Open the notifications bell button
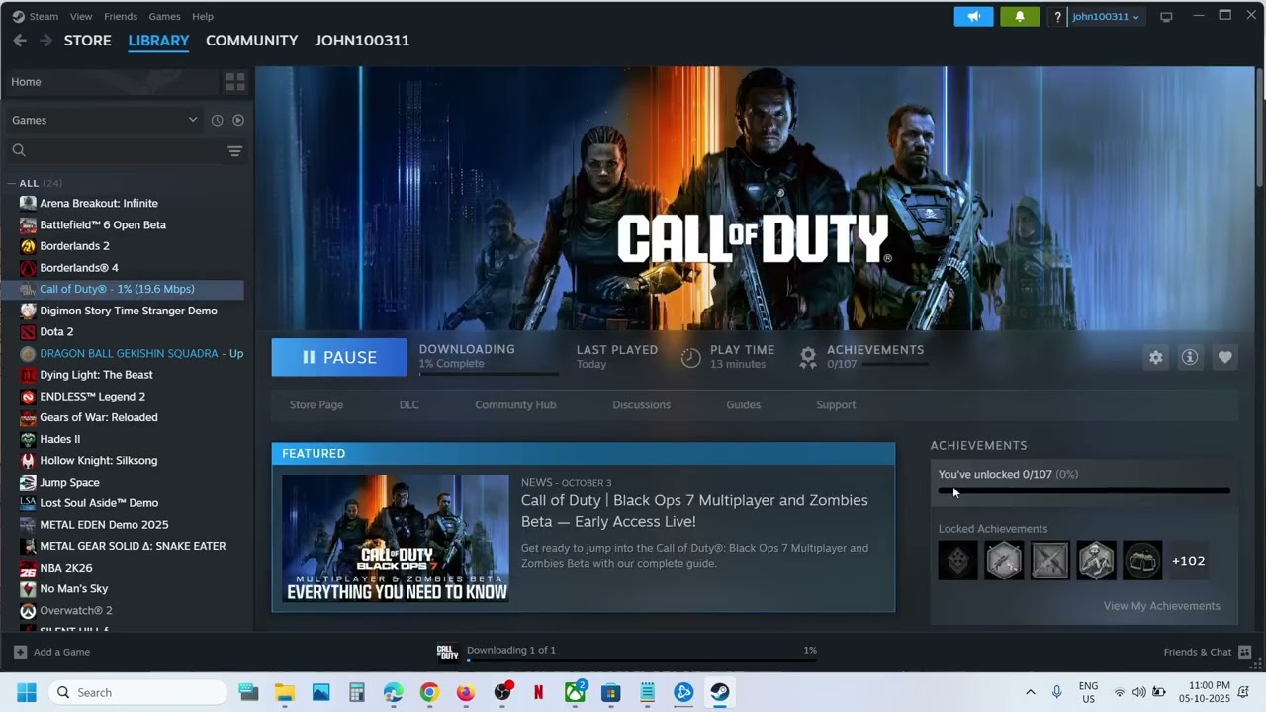The image size is (1266, 712). tap(1020, 17)
